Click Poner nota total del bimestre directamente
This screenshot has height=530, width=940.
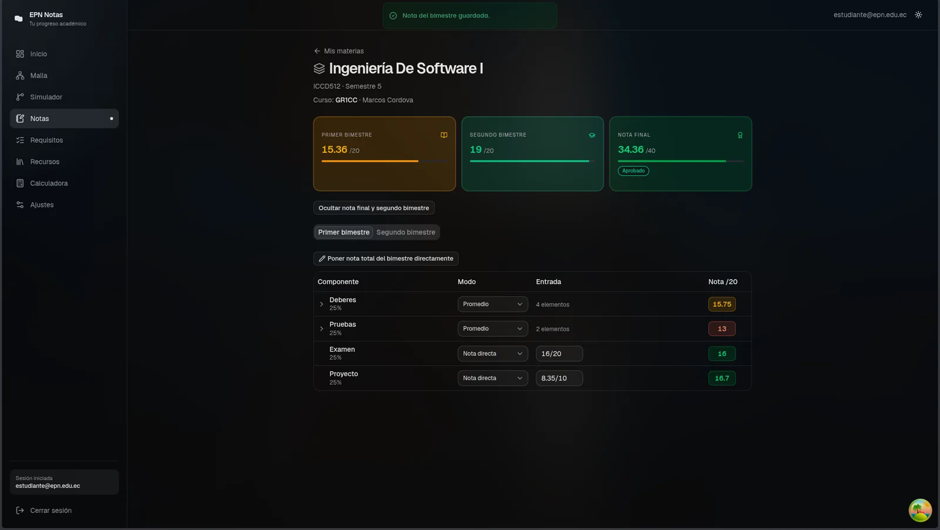pyautogui.click(x=386, y=259)
